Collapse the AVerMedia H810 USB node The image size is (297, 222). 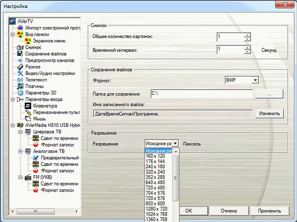click(12, 125)
